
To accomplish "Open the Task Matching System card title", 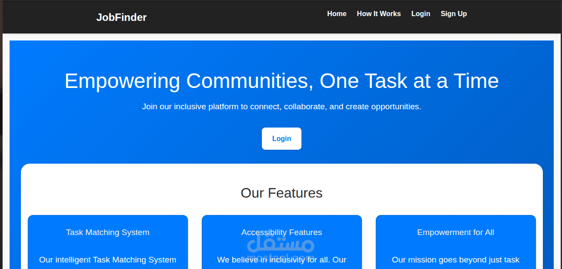I will [108, 232].
